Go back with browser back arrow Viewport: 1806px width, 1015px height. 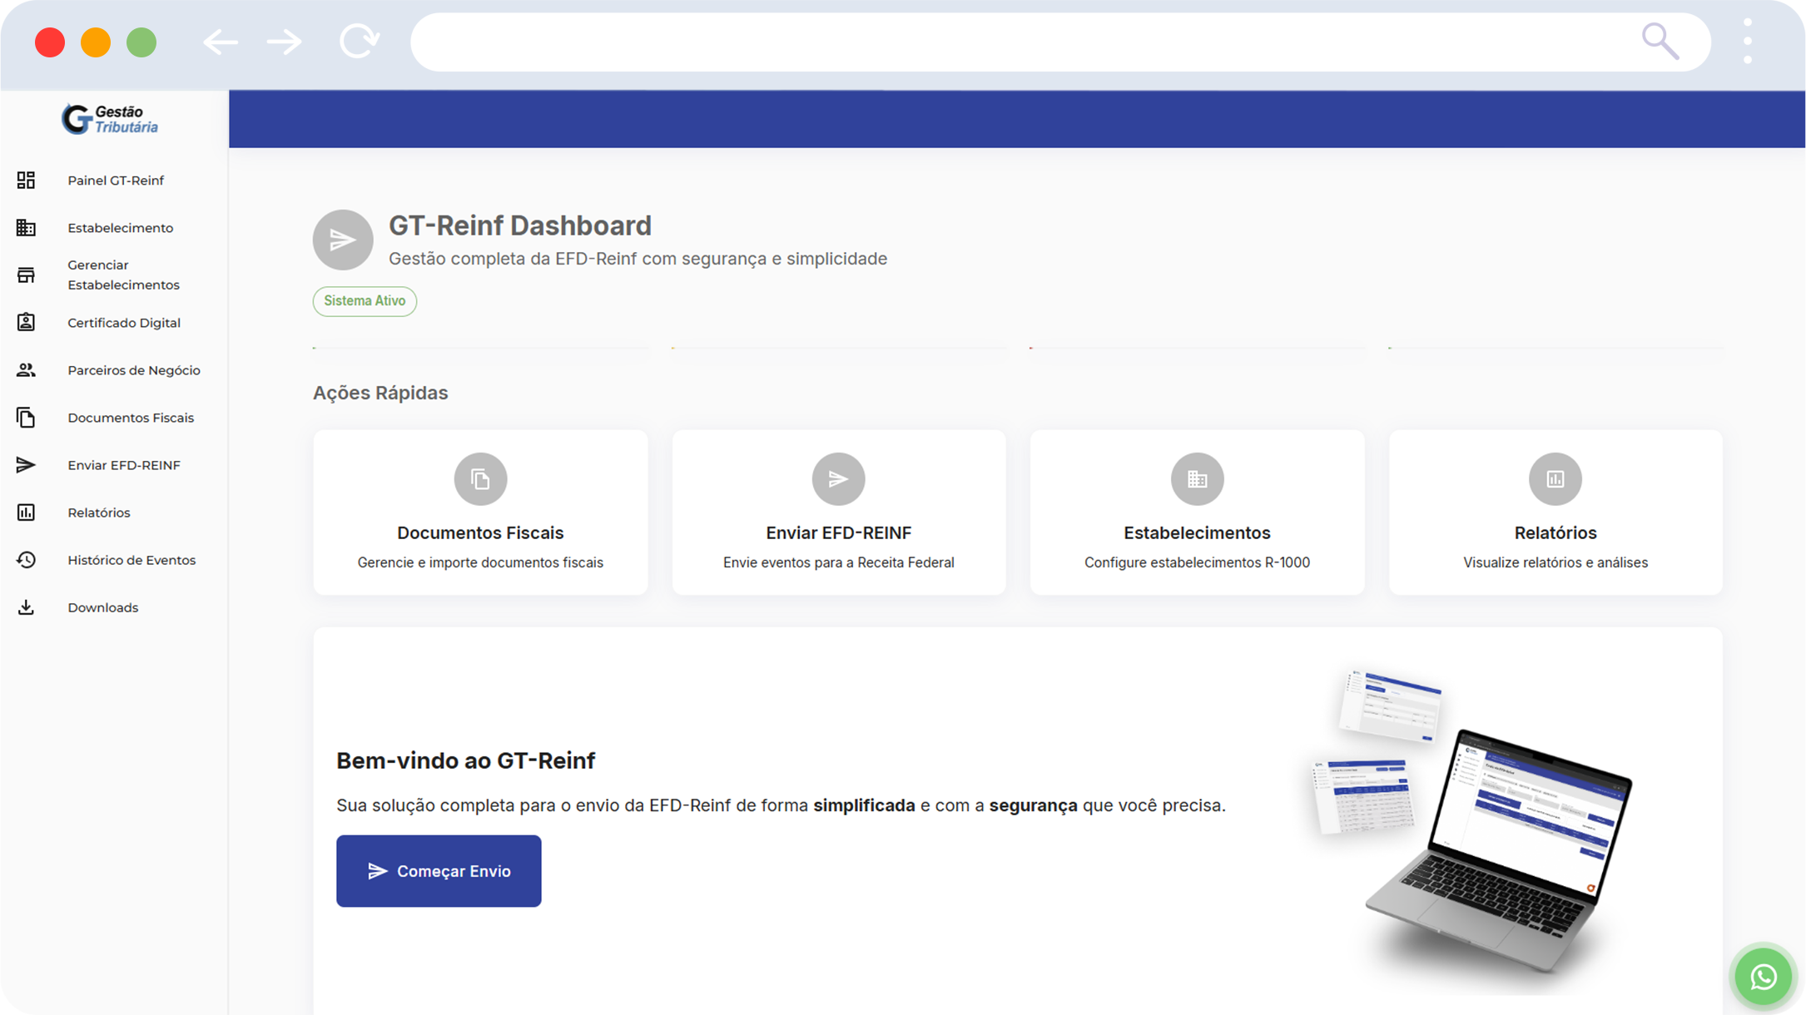[221, 42]
